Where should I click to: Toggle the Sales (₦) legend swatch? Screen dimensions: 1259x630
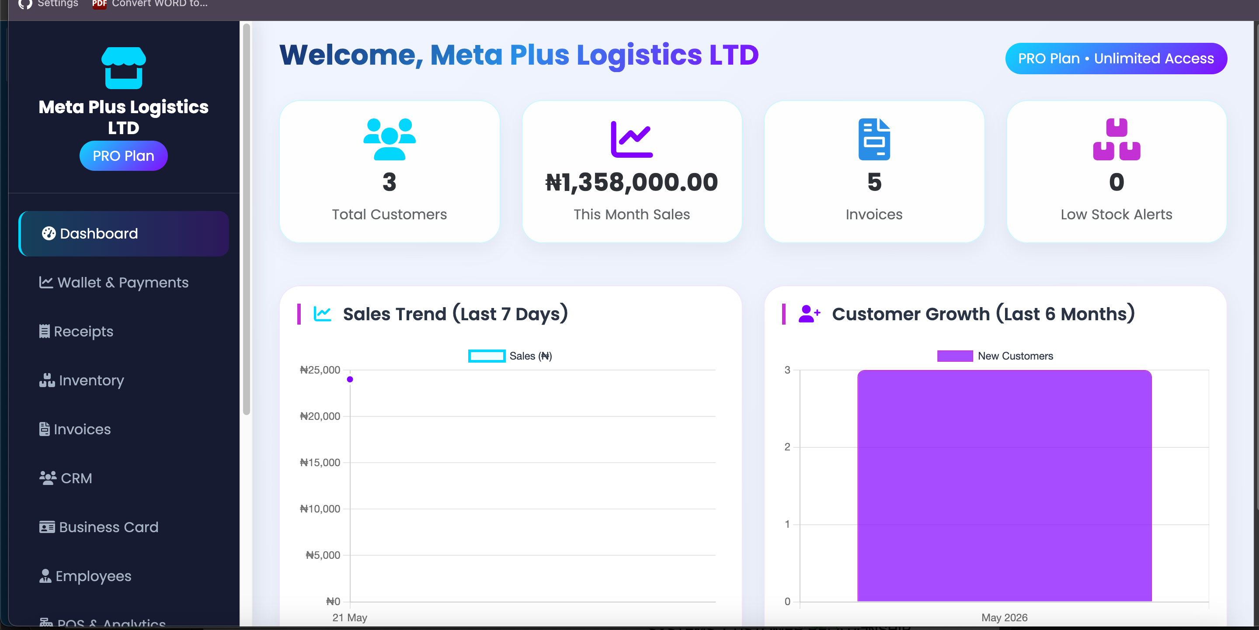(x=486, y=356)
